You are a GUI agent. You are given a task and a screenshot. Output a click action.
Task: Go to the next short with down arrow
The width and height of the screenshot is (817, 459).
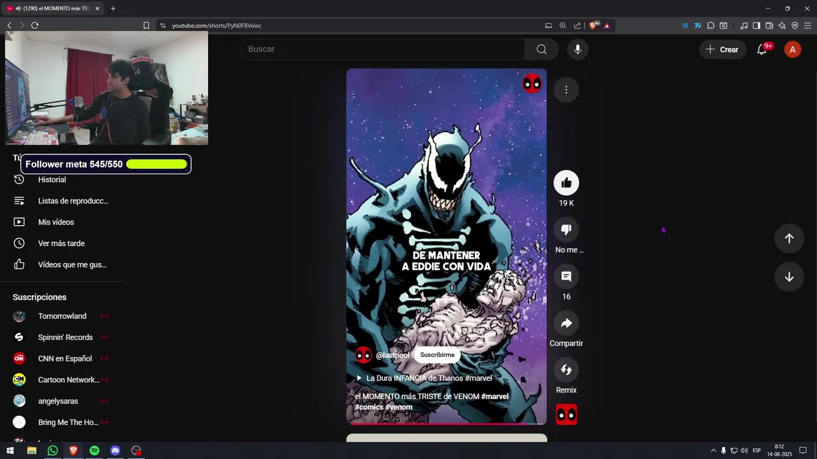click(789, 277)
